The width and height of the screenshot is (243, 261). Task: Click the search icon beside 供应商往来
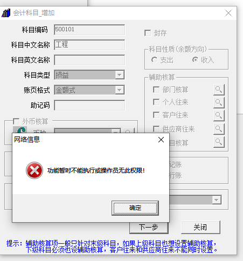(x=219, y=129)
